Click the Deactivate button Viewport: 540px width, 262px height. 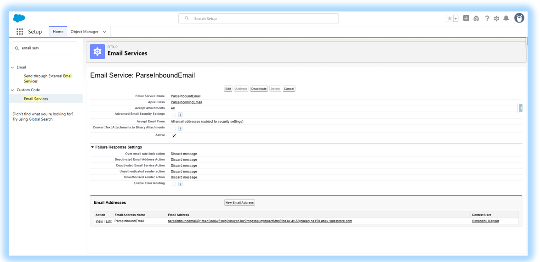(259, 89)
